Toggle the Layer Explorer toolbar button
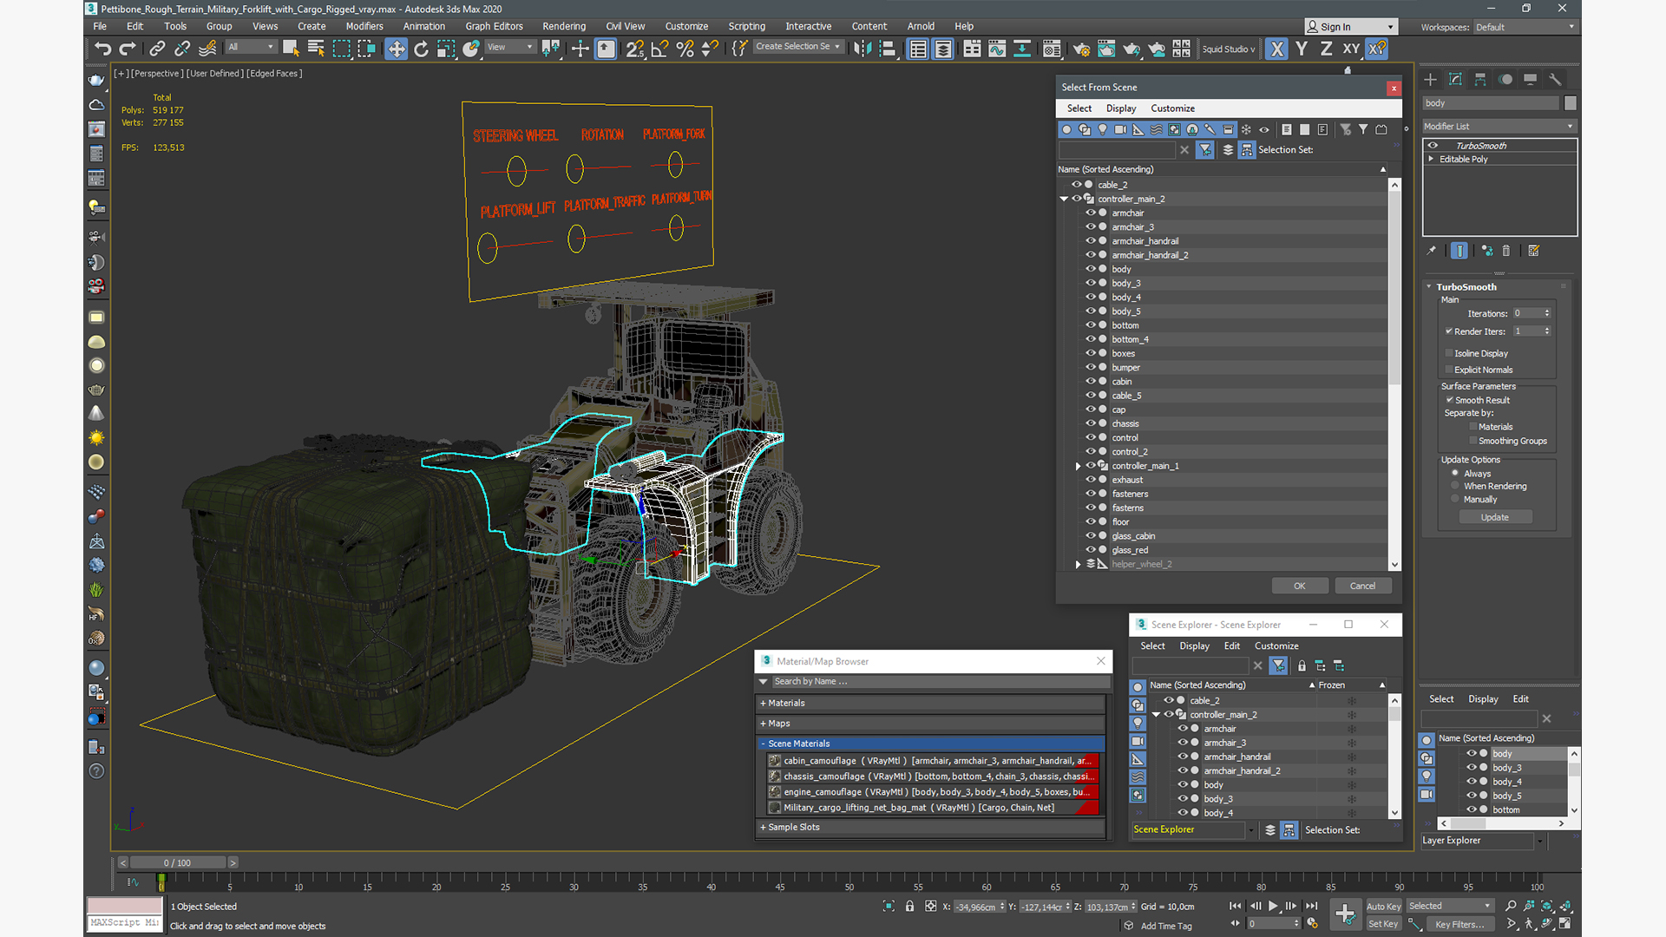Viewport: 1666px width, 937px height. coord(942,49)
